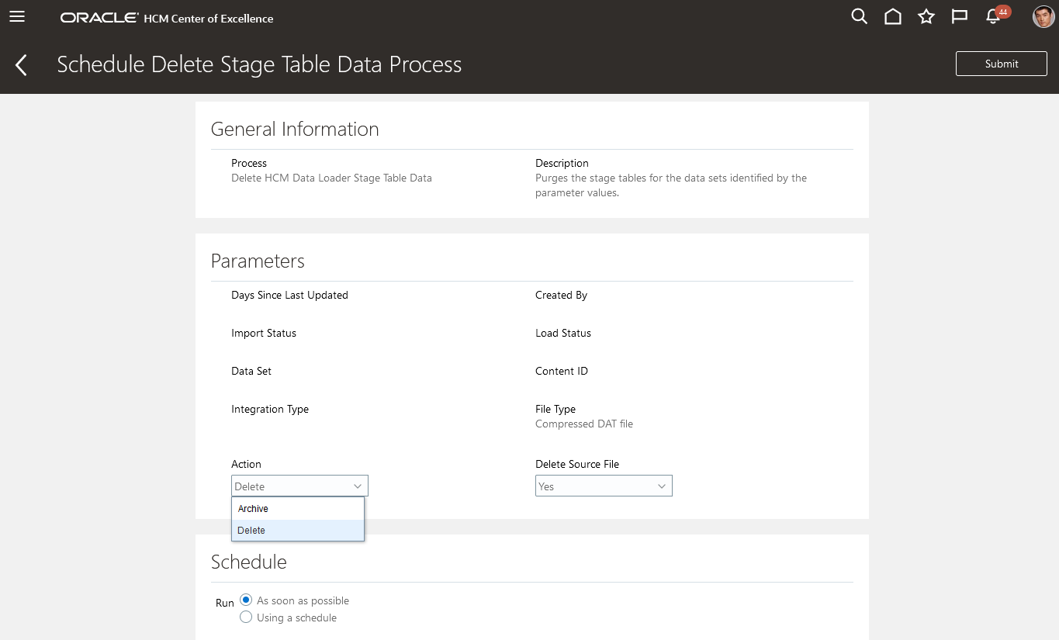1059x640 pixels.
Task: Click the Schedule section heading
Action: point(249,562)
